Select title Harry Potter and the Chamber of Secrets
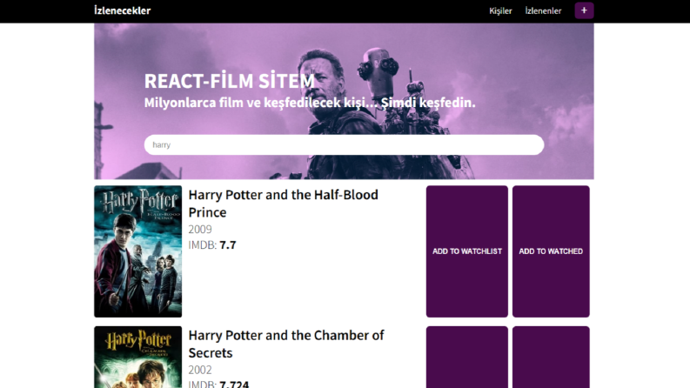Viewport: 690px width, 388px height. coord(286,344)
